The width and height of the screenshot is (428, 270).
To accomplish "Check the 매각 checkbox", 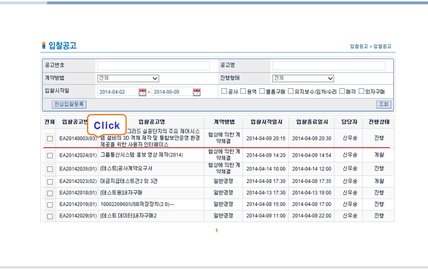I will click(x=342, y=91).
